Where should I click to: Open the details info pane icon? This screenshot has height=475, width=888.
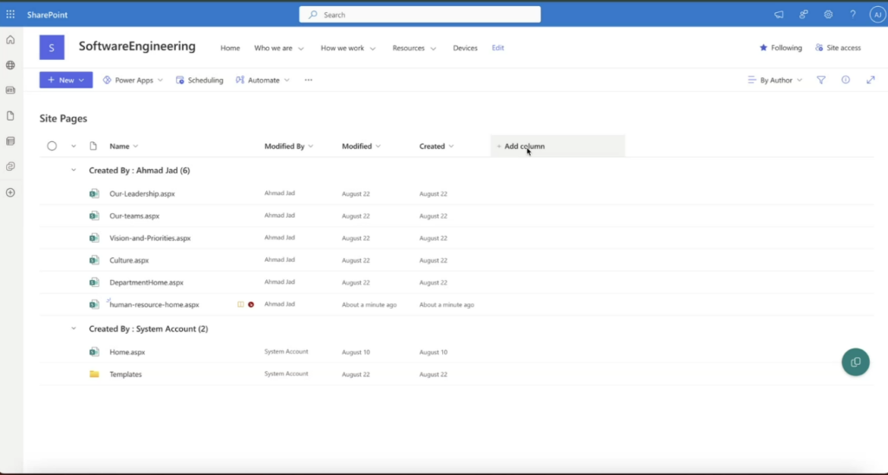(846, 80)
